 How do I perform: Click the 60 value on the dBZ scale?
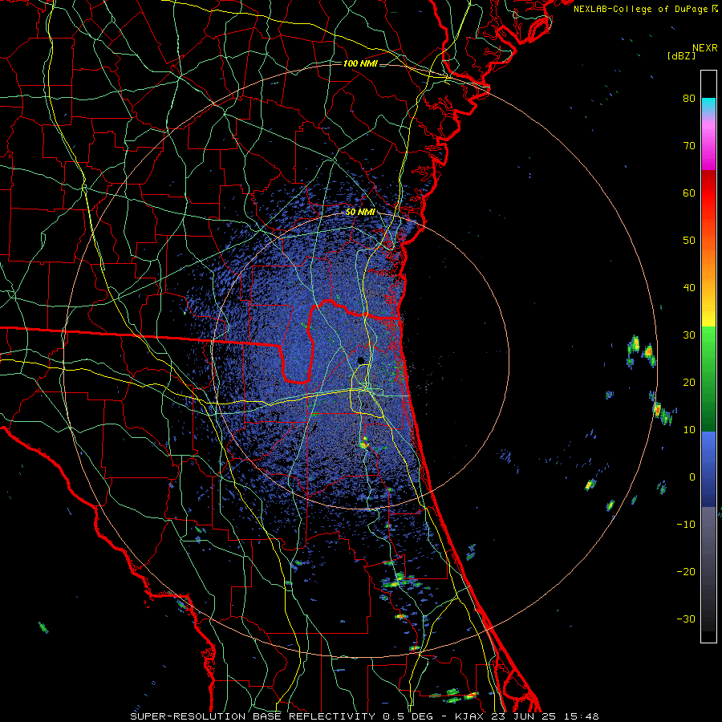[x=689, y=193]
